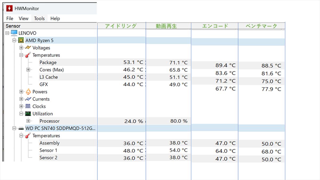Collapse the LENOVO tree node
This screenshot has height=180, width=320.
click(7, 33)
